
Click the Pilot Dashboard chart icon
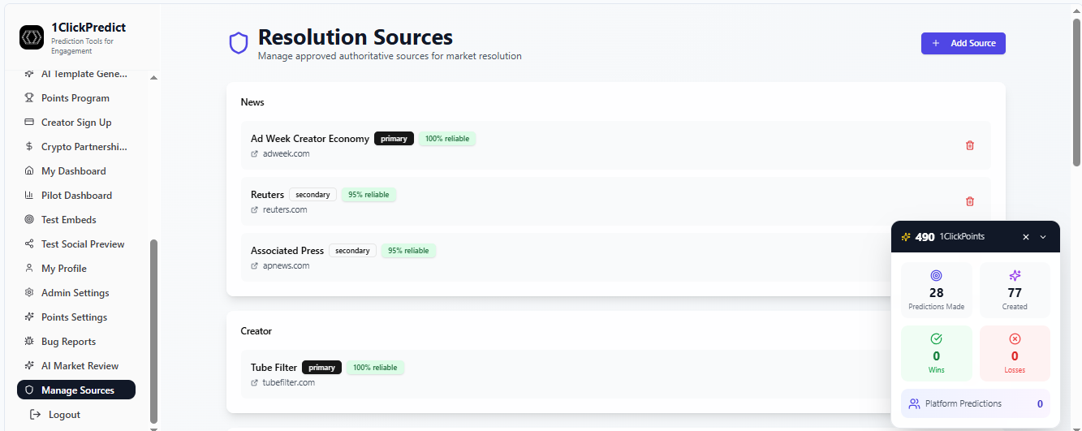coord(30,196)
